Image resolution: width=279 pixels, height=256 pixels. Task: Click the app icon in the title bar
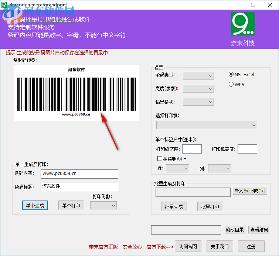point(4,5)
